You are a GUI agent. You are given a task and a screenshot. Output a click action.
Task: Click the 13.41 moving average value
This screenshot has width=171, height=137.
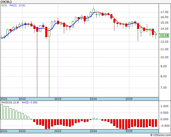22,6
